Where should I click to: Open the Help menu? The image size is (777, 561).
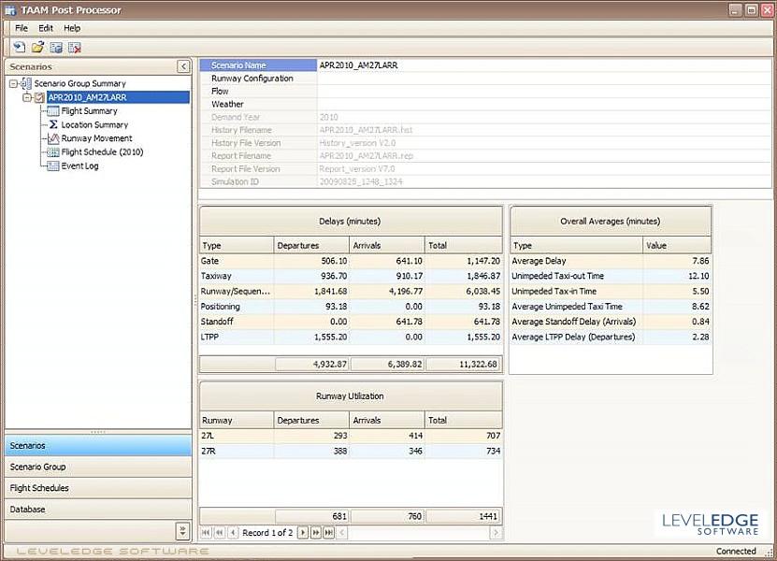coord(72,28)
